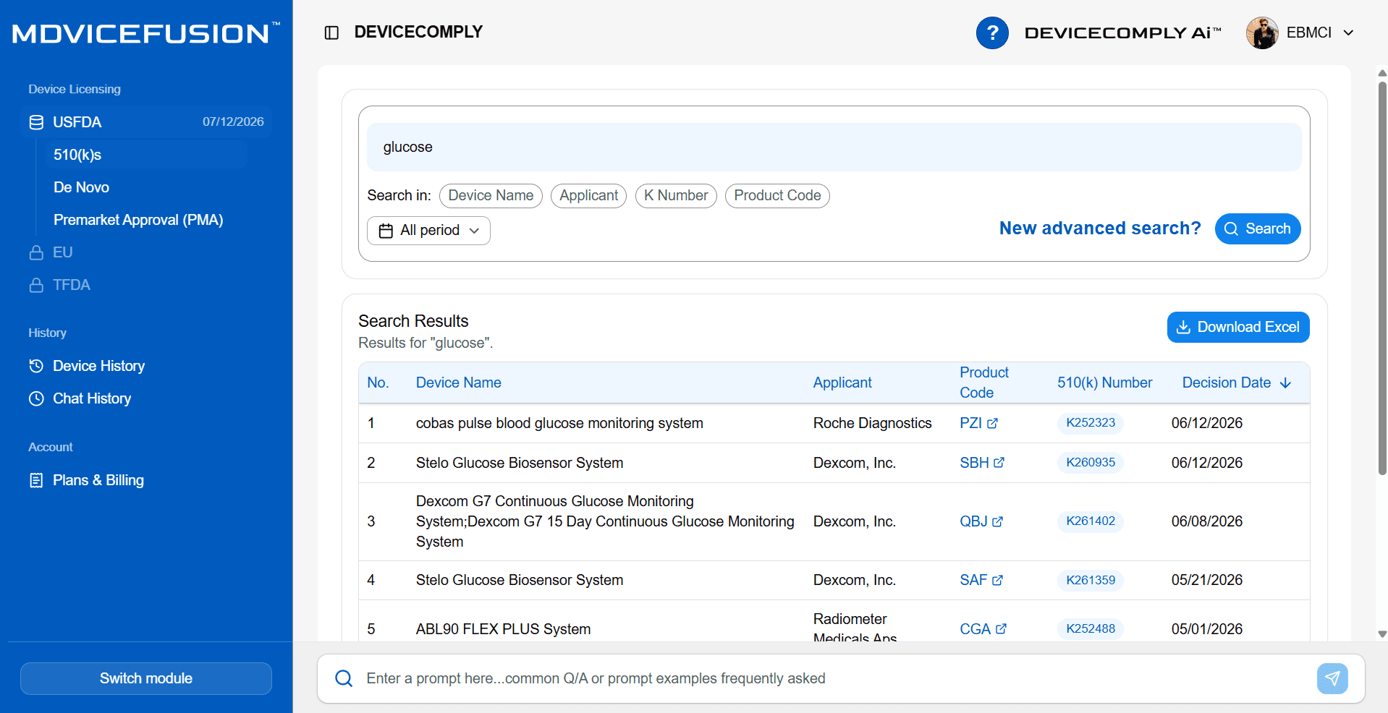Toggle the K Number search filter
Image resolution: width=1388 pixels, height=713 pixels.
(x=676, y=196)
